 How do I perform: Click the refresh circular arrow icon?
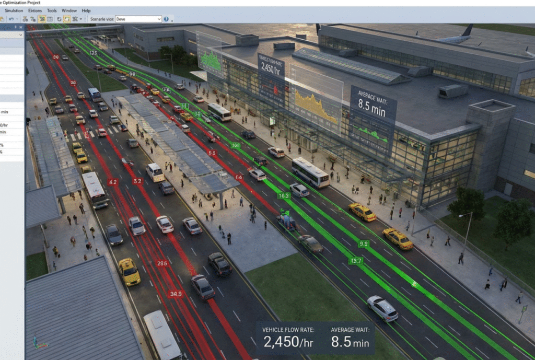pos(59,19)
